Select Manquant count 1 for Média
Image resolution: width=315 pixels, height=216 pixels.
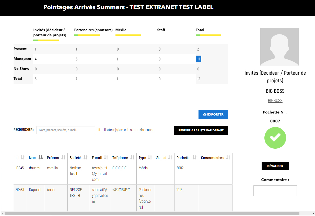(x=118, y=59)
